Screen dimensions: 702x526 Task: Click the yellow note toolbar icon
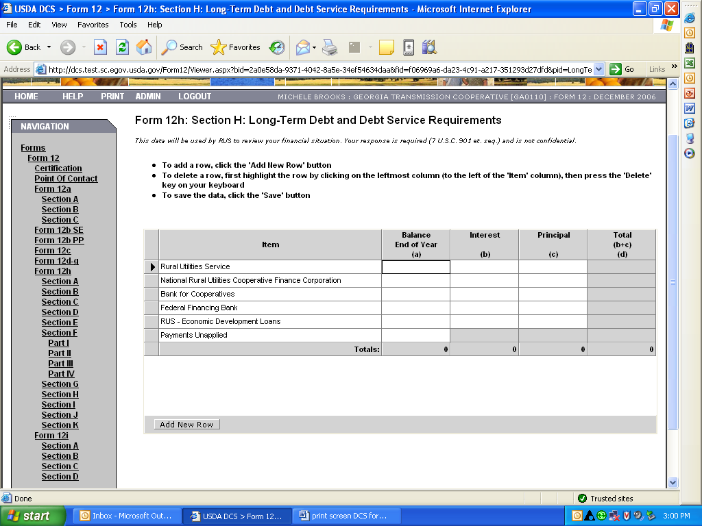pos(387,47)
